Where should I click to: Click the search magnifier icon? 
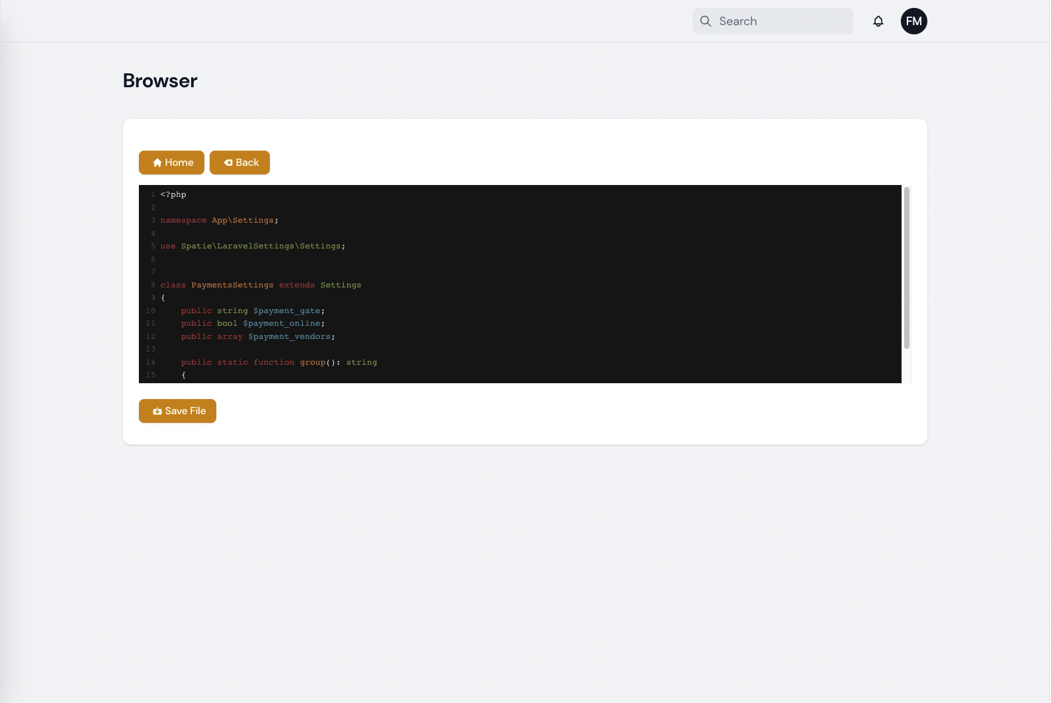click(706, 21)
